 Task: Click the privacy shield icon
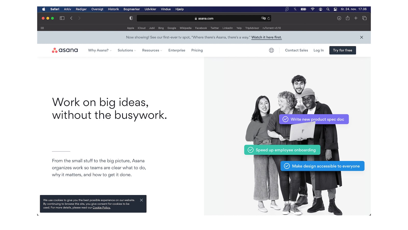tap(131, 18)
